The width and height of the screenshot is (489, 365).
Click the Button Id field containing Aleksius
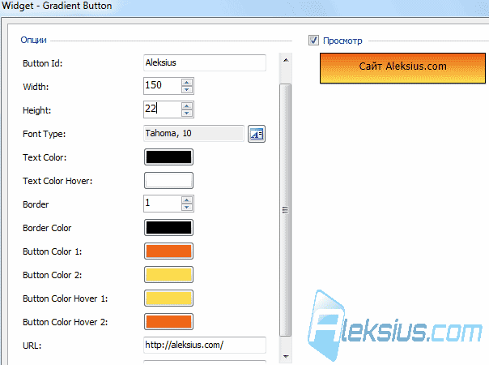point(205,62)
